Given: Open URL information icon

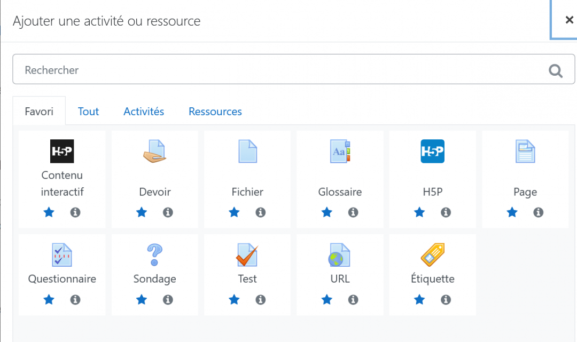Looking at the screenshot, I should [x=353, y=300].
